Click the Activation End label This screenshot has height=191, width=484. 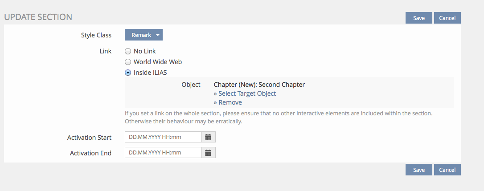pos(90,153)
